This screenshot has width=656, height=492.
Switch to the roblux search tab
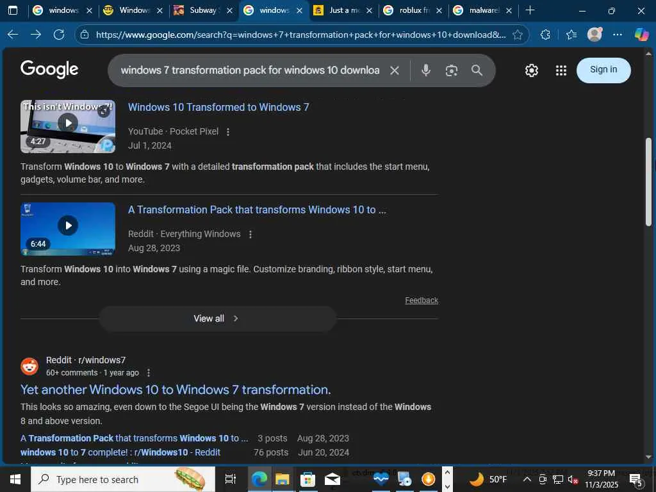[413, 10]
